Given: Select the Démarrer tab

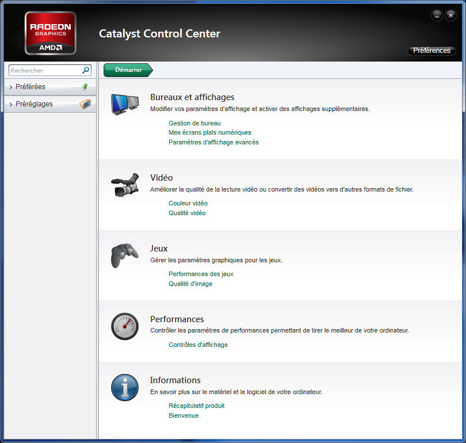Looking at the screenshot, I should pyautogui.click(x=127, y=70).
